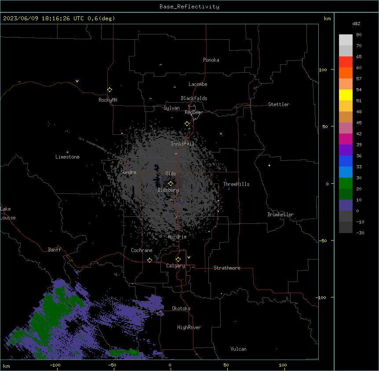Select the purple swatch between 39 and 36 dBZ
Viewport: 379px width, 371px height.
(346, 150)
